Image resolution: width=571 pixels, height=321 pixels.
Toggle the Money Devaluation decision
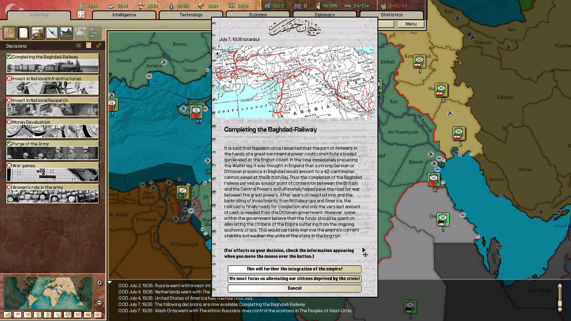(x=9, y=122)
